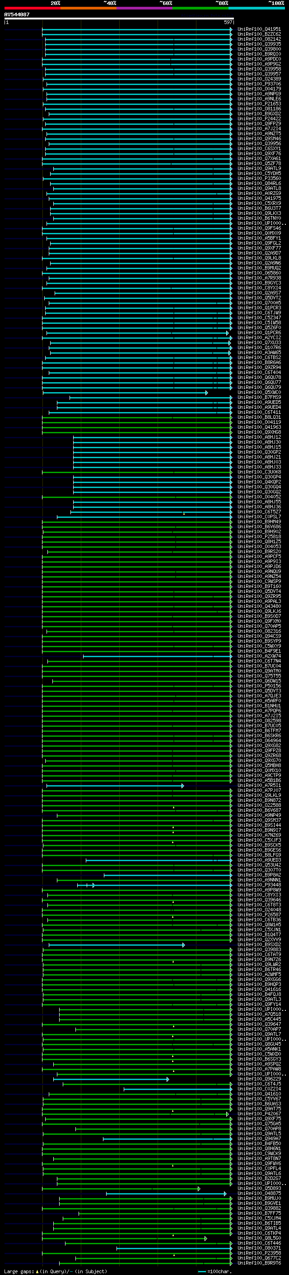Open hit UniRef100_A9PDC0
This screenshot has width=289, height=1275.
(259, 59)
